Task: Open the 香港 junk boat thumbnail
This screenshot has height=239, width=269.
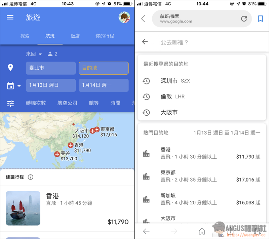Action: [23, 208]
